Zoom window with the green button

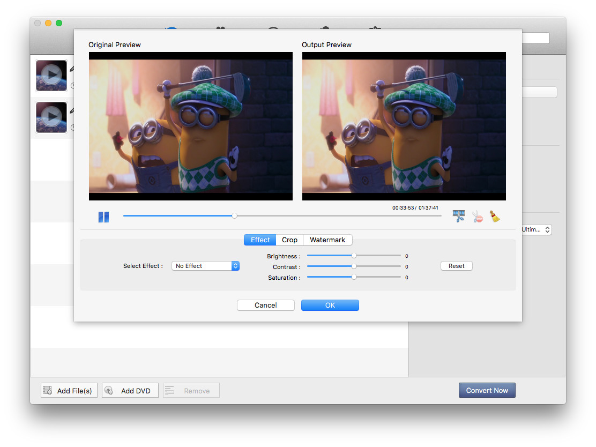click(x=59, y=23)
